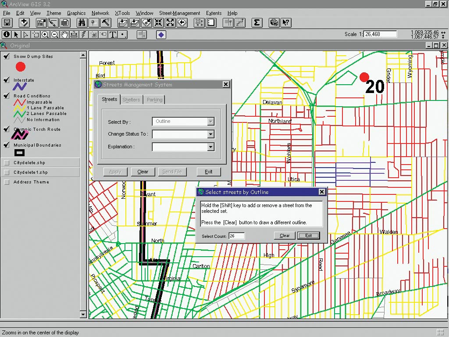Viewport: 449px width, 337px height.
Task: Click the Municipal Boundaries legend box symbol
Action: pos(19,153)
